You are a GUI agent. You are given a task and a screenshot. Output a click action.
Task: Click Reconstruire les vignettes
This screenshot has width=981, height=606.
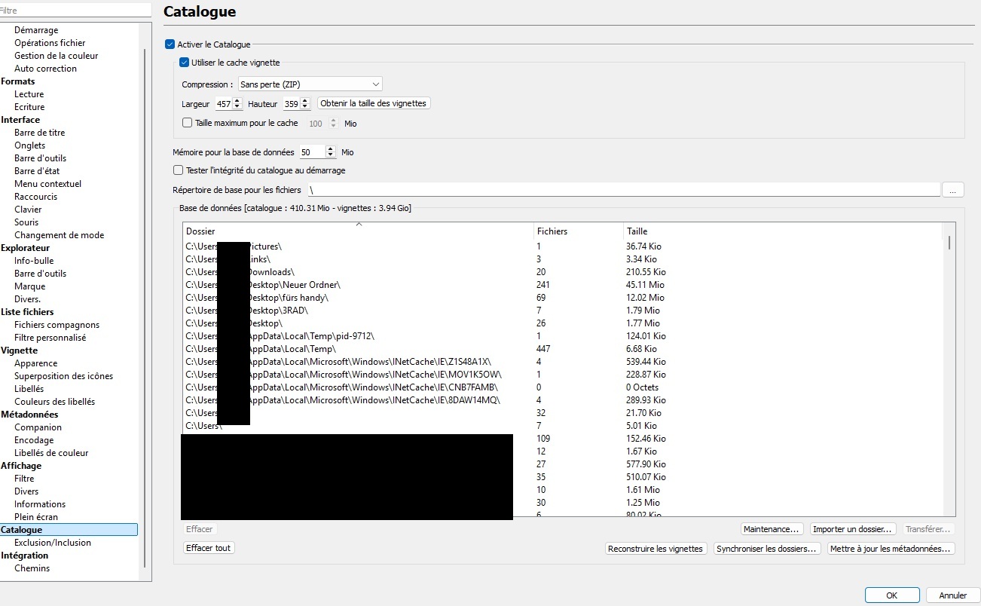tap(655, 549)
